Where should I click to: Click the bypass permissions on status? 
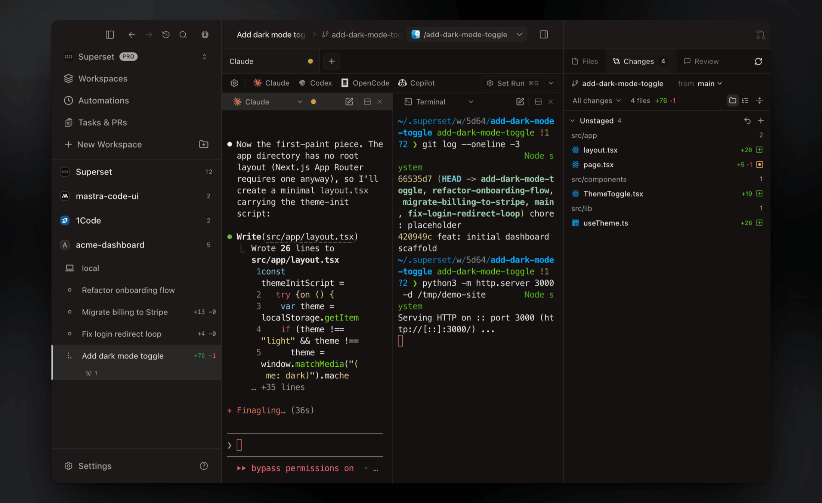click(295, 468)
